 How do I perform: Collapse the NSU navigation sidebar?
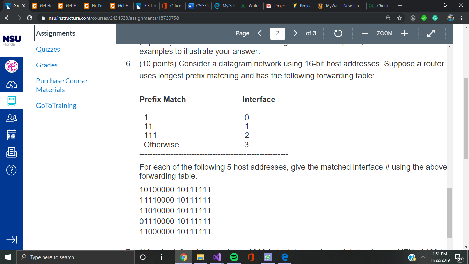[11, 240]
